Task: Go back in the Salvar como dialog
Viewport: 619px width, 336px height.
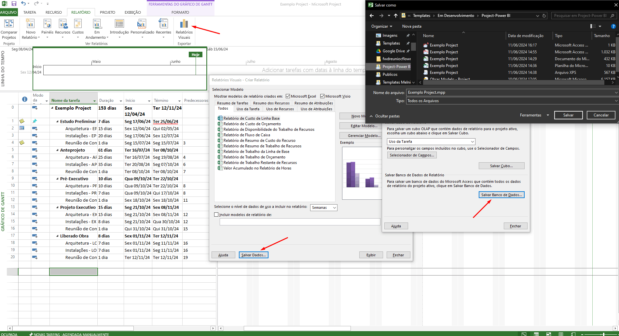Action: (x=372, y=16)
